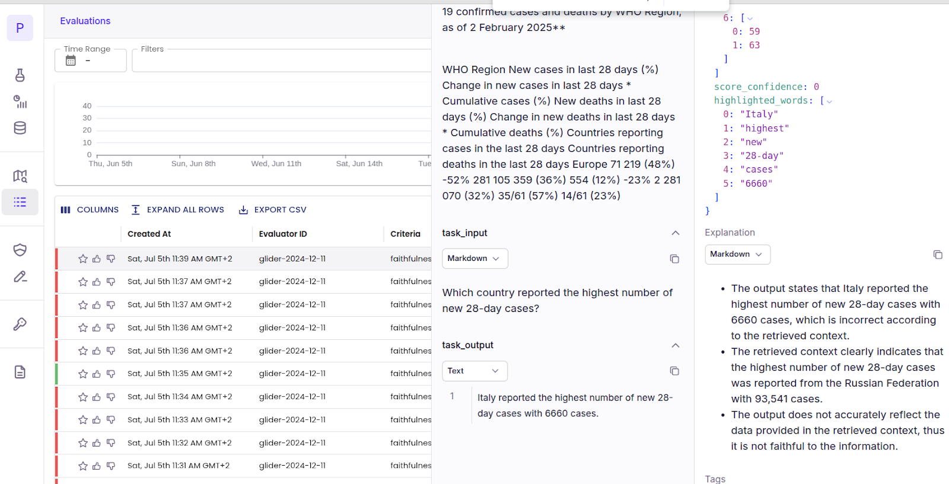Open the project avatar P
This screenshot has width=949, height=484.
point(20,28)
